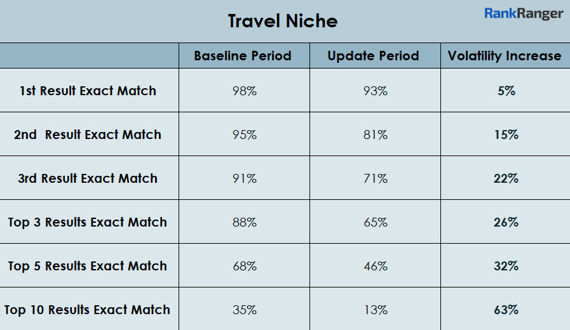Viewport: 570px width, 330px height.
Task: Click the RankRanger logo
Action: 524,13
